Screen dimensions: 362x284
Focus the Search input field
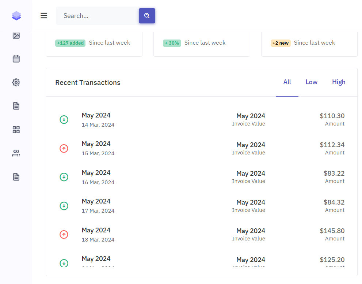[97, 16]
